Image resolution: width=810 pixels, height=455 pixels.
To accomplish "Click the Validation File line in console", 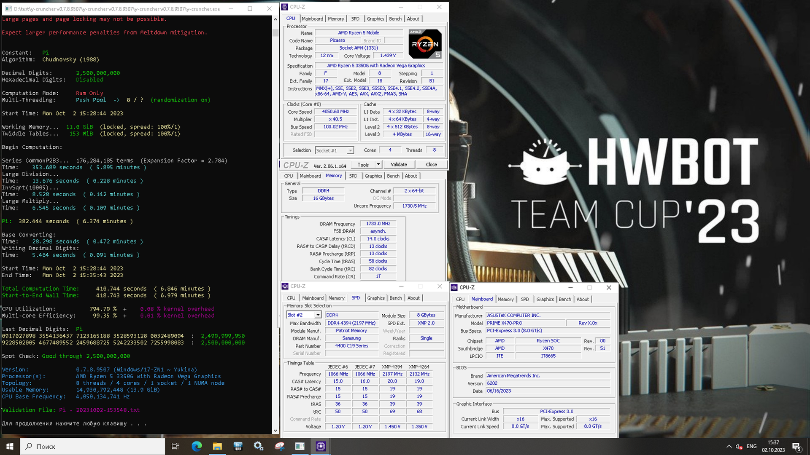I will point(71,410).
